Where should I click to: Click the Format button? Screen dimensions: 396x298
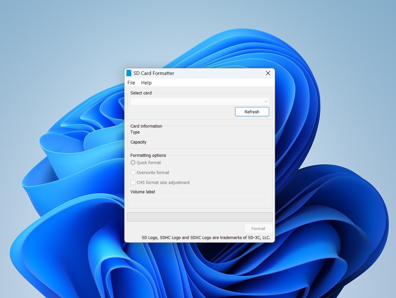(x=258, y=229)
